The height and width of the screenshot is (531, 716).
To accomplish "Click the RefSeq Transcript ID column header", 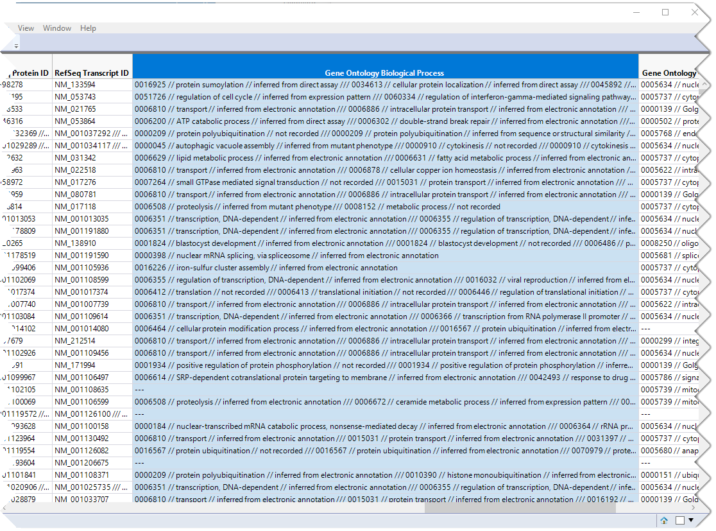I will (92, 73).
